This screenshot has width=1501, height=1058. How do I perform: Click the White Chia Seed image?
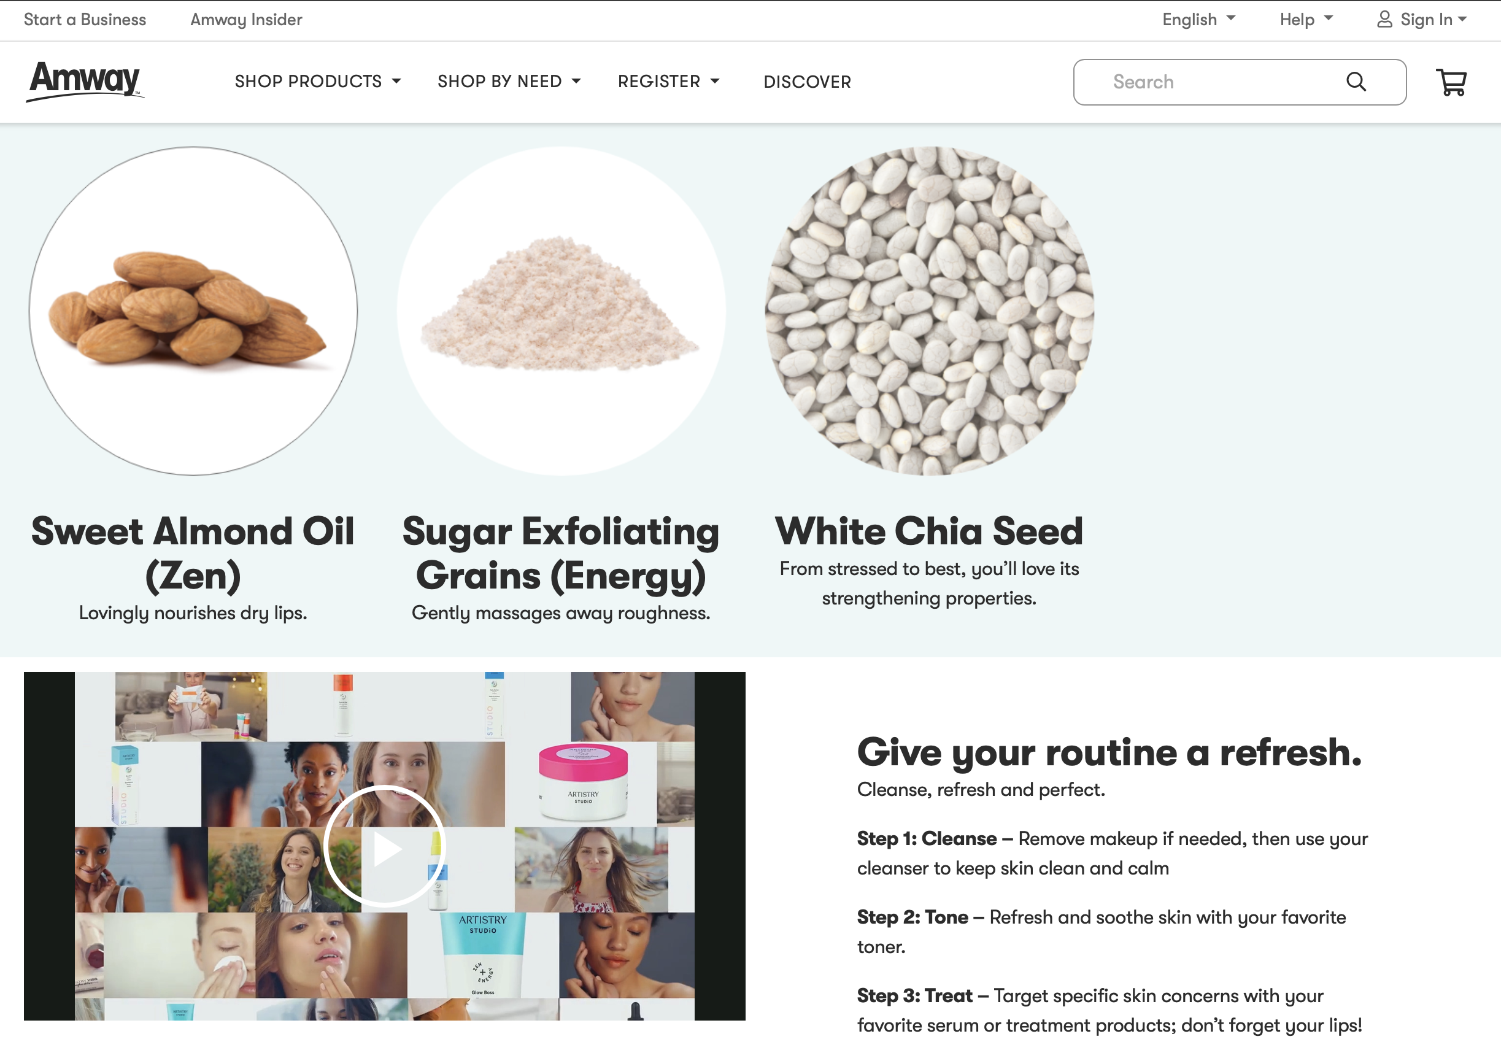pos(929,311)
